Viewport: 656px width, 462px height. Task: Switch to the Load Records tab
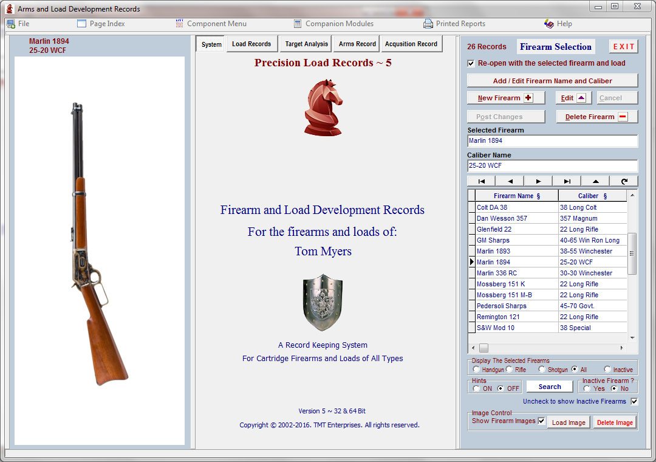coord(251,44)
